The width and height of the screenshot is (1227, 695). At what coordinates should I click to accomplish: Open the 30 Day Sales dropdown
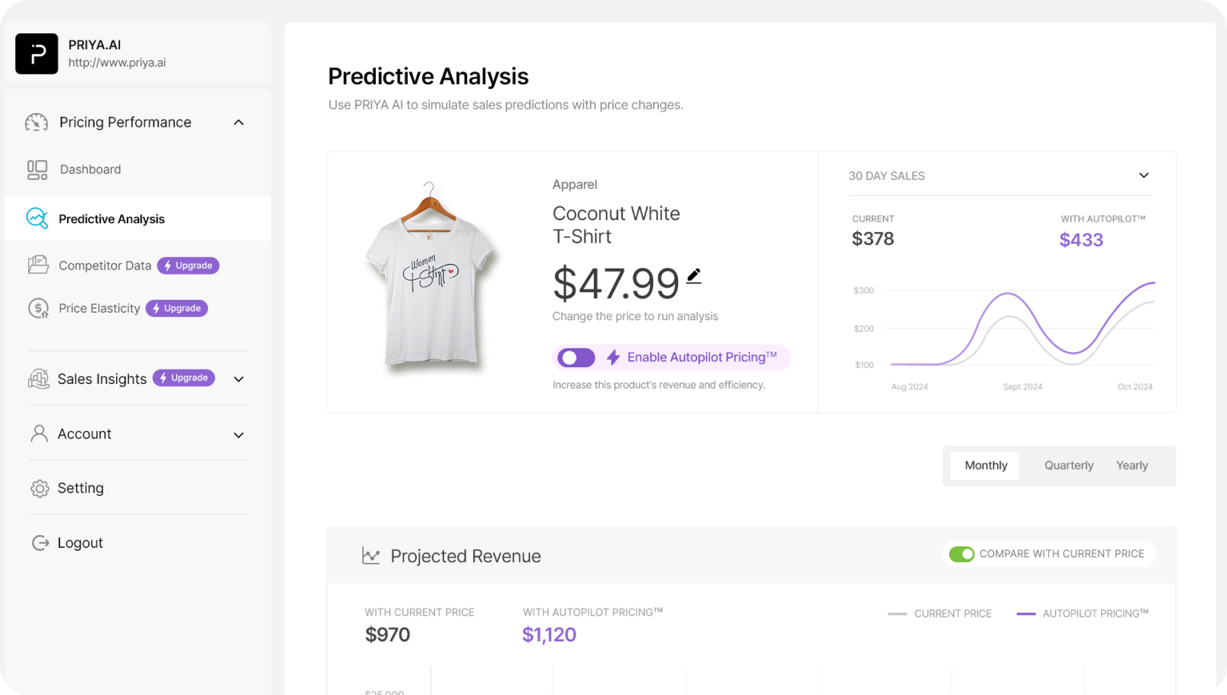[x=1143, y=175]
